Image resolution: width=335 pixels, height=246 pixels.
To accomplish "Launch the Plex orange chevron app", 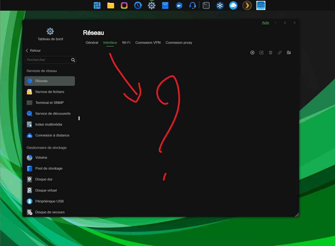I will coord(247,5).
